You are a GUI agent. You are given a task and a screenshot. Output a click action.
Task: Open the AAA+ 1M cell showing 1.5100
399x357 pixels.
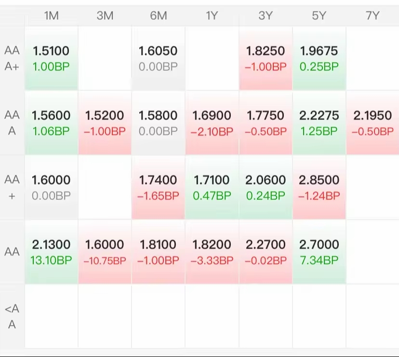coord(51,58)
